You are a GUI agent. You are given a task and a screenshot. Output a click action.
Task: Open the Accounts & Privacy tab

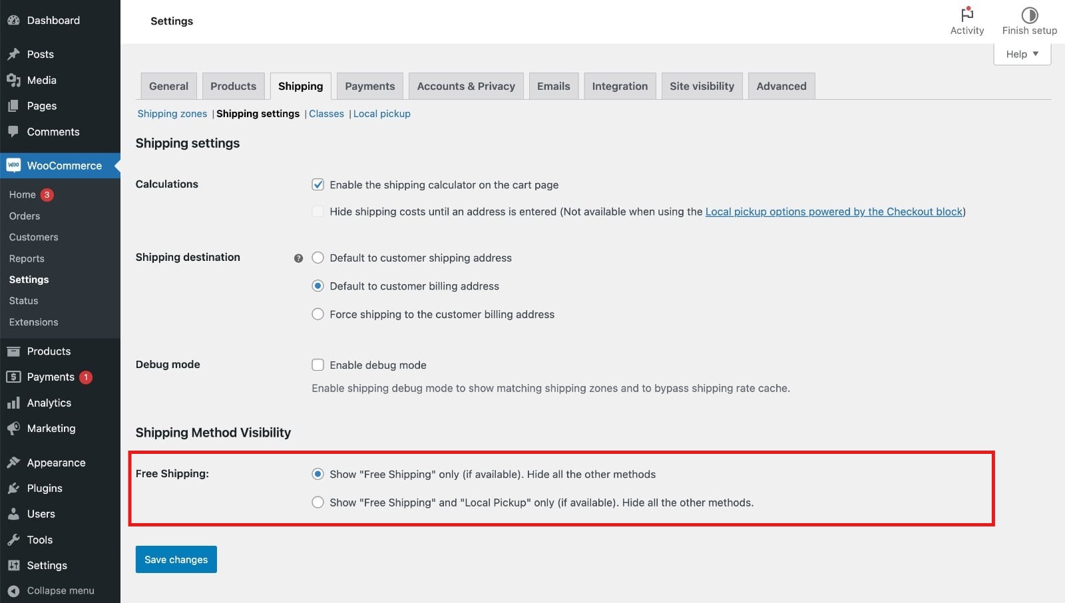click(x=466, y=86)
